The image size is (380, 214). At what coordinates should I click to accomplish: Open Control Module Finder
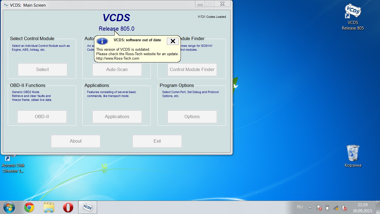click(x=192, y=70)
